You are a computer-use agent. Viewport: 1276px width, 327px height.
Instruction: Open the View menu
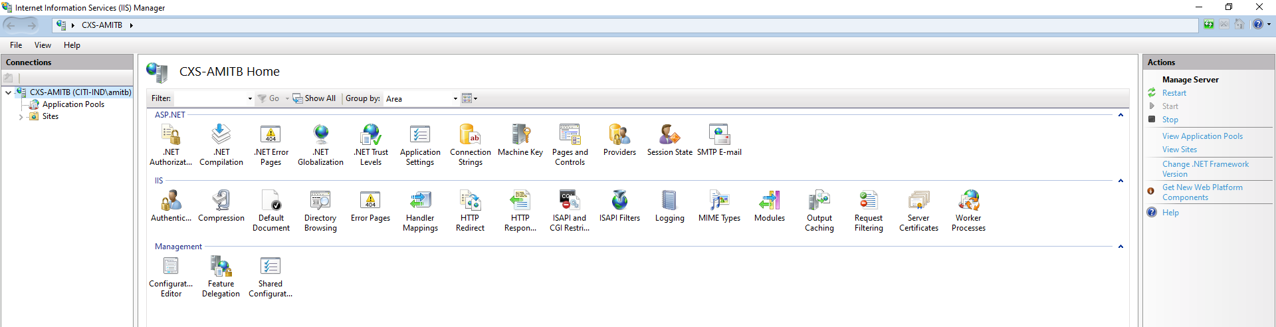coord(43,45)
